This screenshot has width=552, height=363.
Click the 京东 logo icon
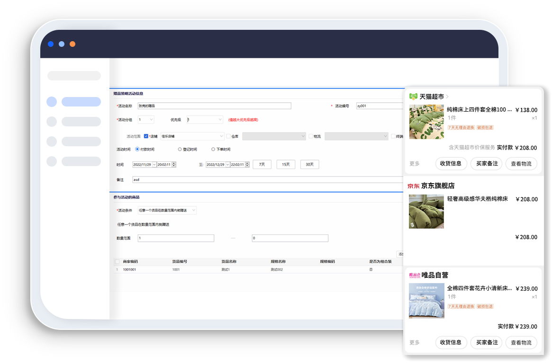click(x=413, y=186)
